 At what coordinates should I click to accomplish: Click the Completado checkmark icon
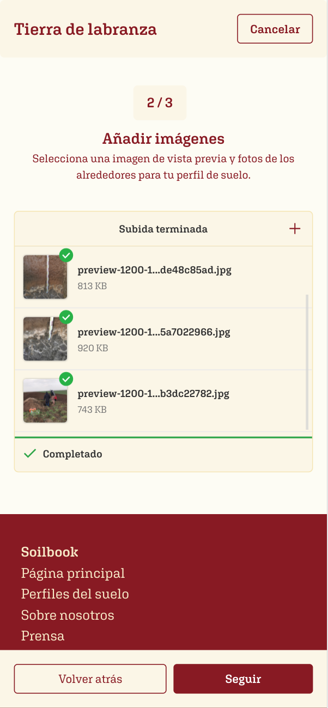pos(31,454)
